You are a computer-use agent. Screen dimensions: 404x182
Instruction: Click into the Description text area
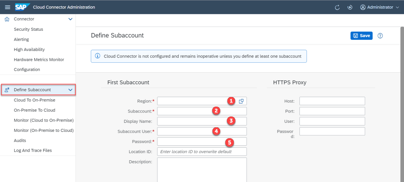tap(202, 170)
